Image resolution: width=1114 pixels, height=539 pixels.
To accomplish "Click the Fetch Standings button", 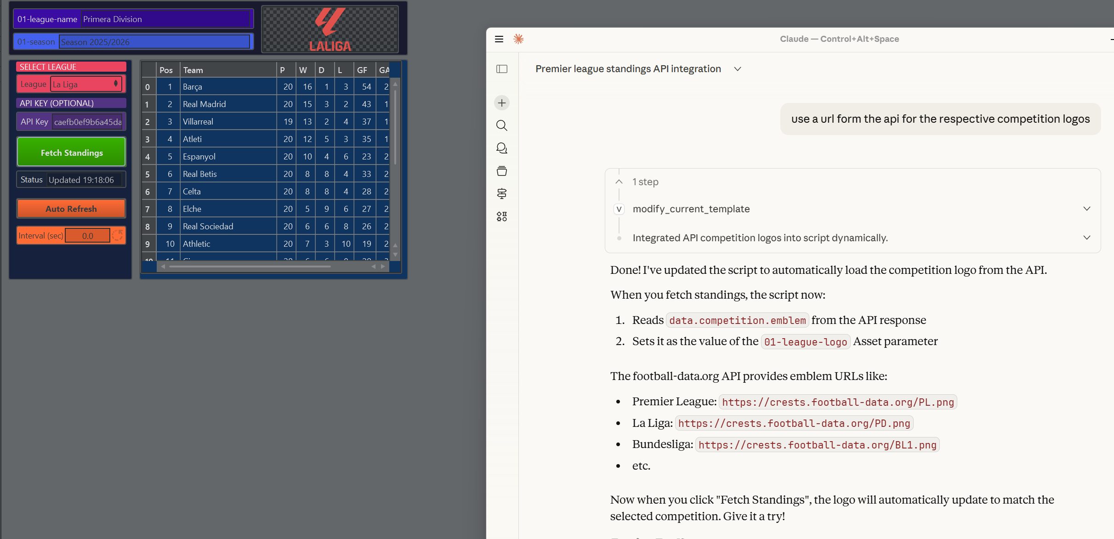I will (x=71, y=152).
